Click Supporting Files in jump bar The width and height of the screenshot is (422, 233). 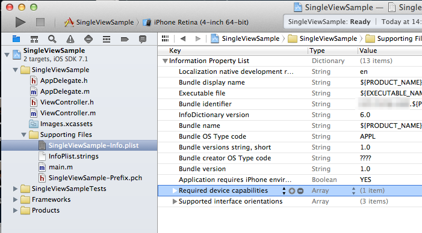pos(394,38)
